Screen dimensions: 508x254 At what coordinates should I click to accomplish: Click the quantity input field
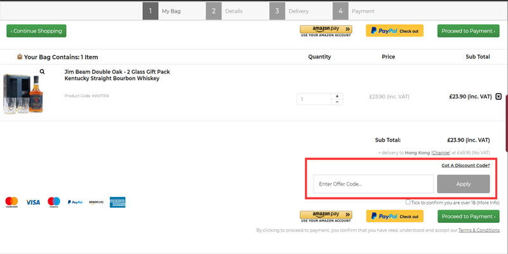[x=314, y=99]
